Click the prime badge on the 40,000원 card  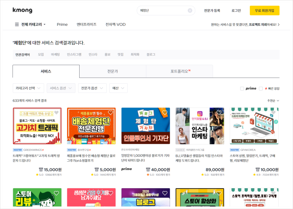coord(127,169)
